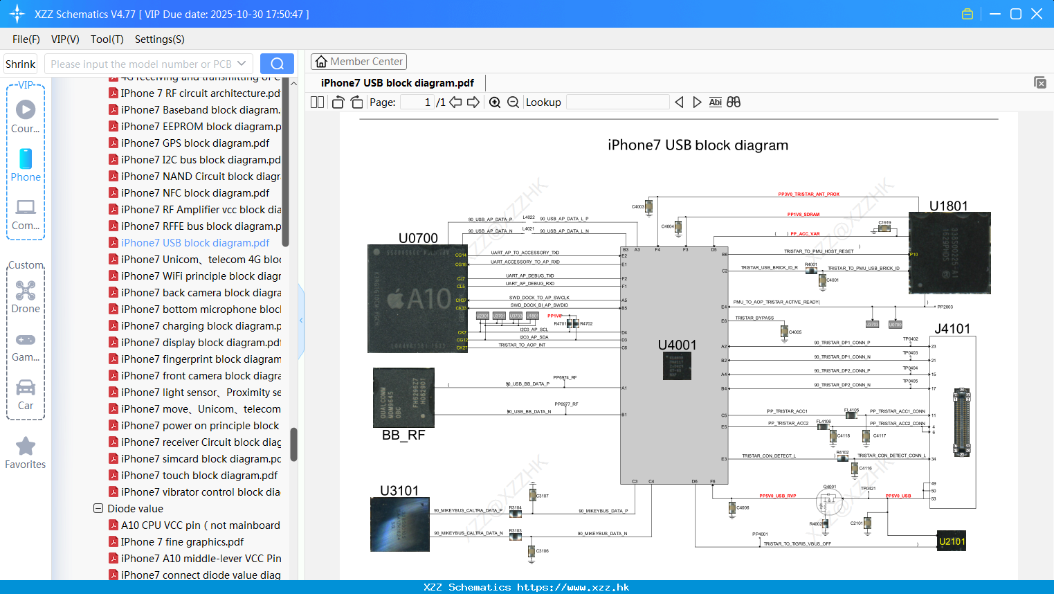Open the Courses sidebar section
This screenshot has width=1054, height=594.
click(x=26, y=116)
